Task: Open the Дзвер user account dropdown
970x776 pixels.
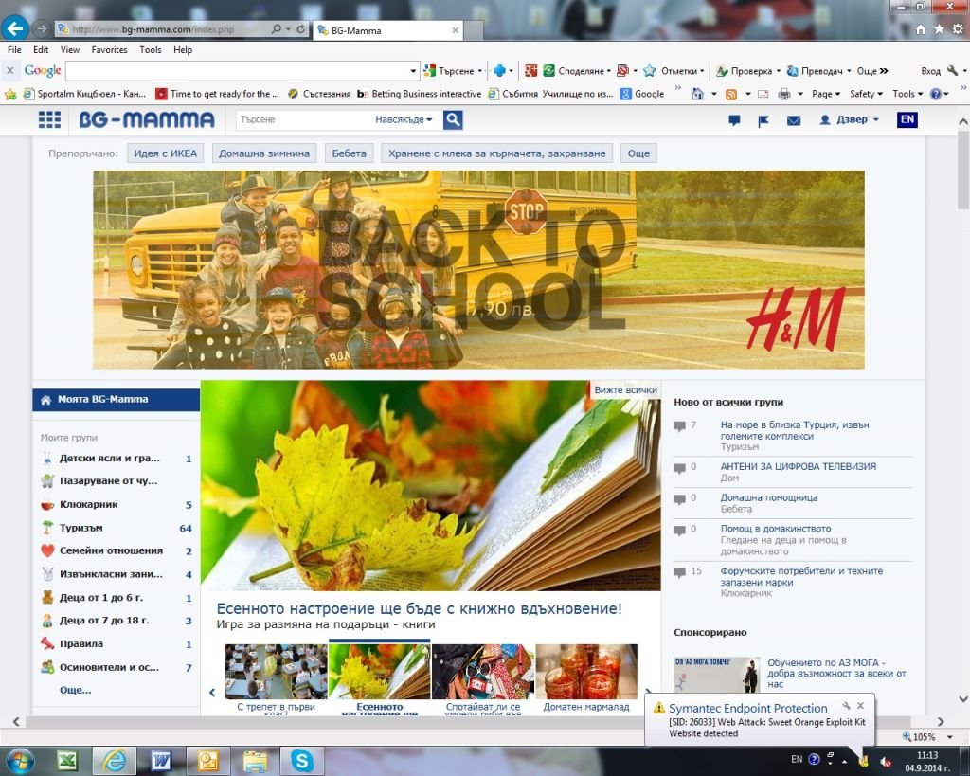Action: tap(850, 119)
